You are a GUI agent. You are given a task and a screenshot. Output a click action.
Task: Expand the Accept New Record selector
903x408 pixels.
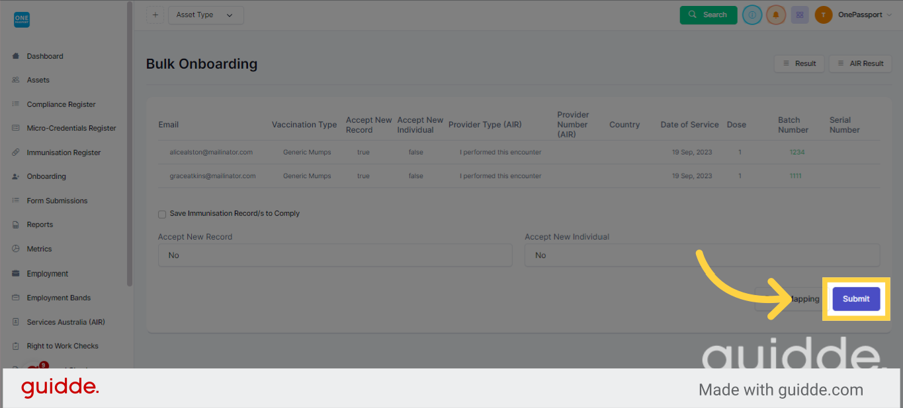[x=335, y=255]
